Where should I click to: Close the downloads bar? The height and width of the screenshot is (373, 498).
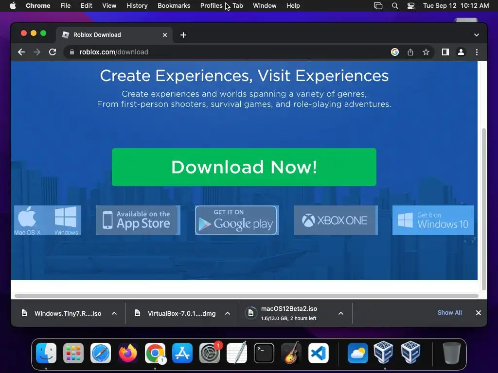coord(479,313)
